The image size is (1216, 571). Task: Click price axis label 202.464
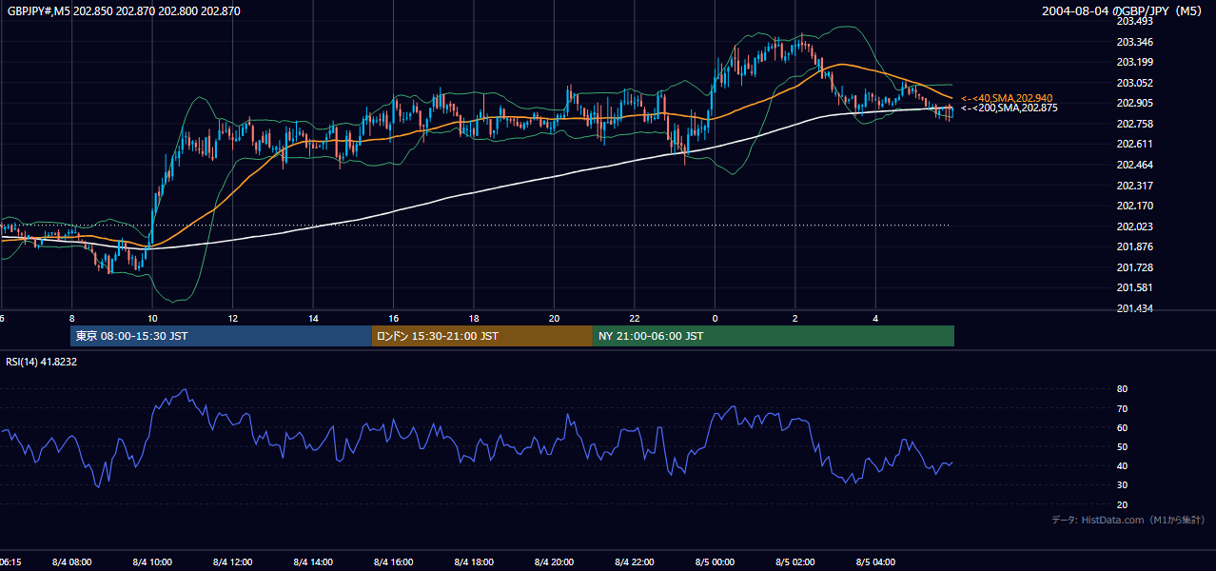coord(1135,165)
